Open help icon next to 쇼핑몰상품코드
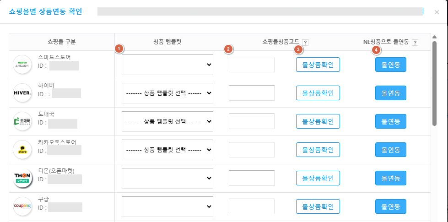 305,43
